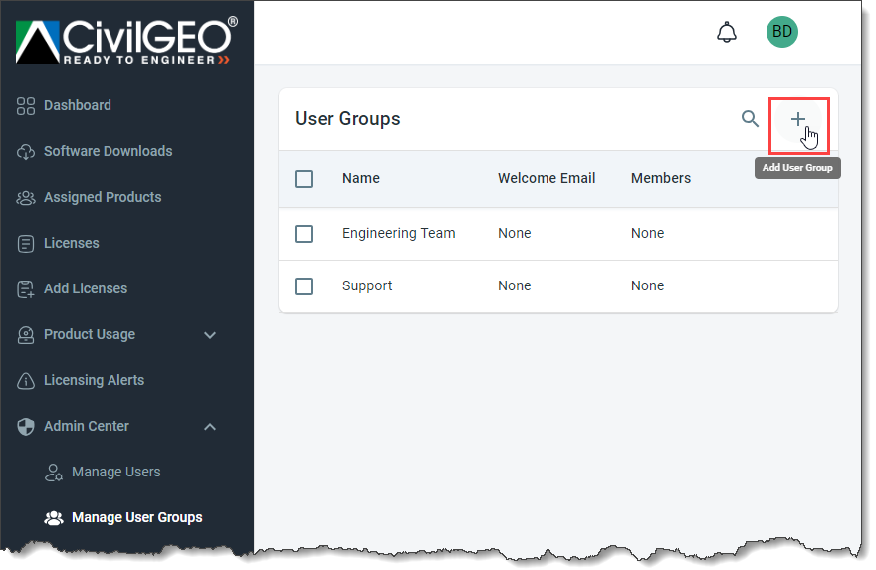The height and width of the screenshot is (570, 876).
Task: Click the Dashboard grid icon
Action: click(x=26, y=106)
